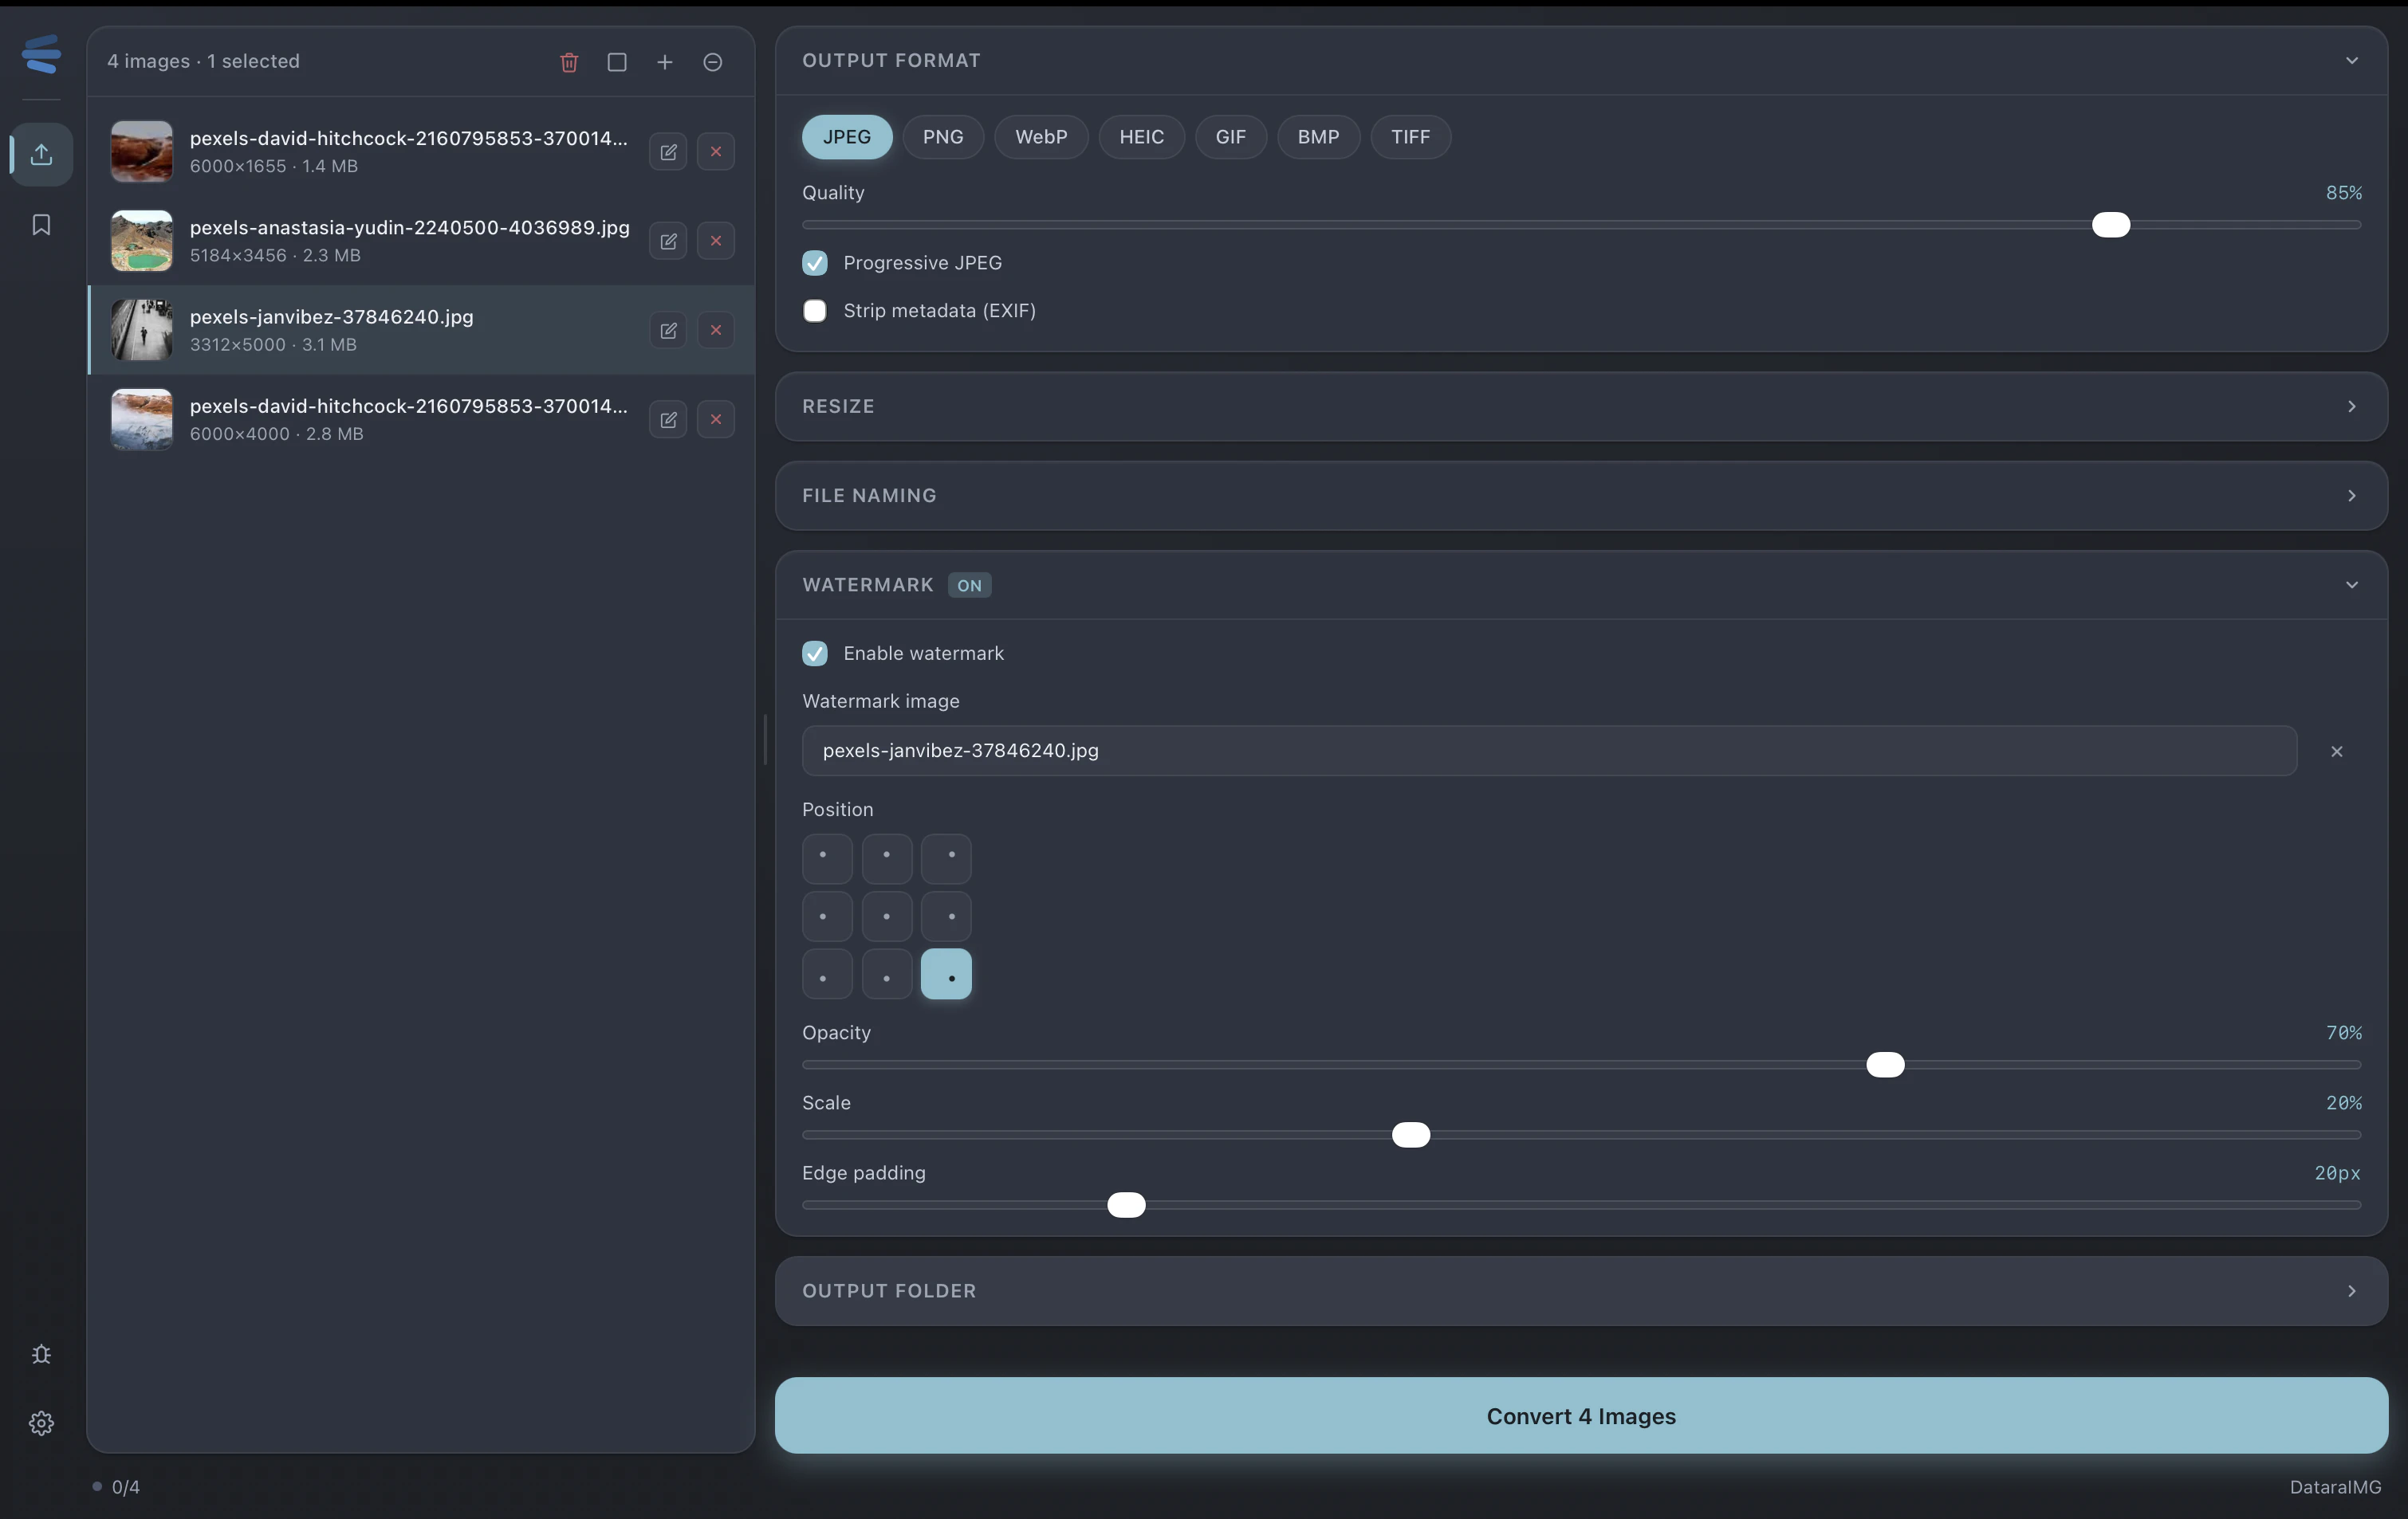Viewport: 2408px width, 1519px height.
Task: Select JPEG output format
Action: [x=847, y=137]
